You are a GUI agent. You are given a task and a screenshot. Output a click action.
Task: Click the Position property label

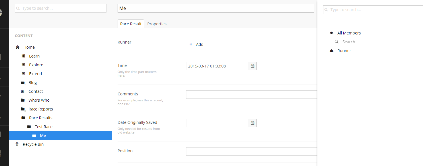pos(125,151)
